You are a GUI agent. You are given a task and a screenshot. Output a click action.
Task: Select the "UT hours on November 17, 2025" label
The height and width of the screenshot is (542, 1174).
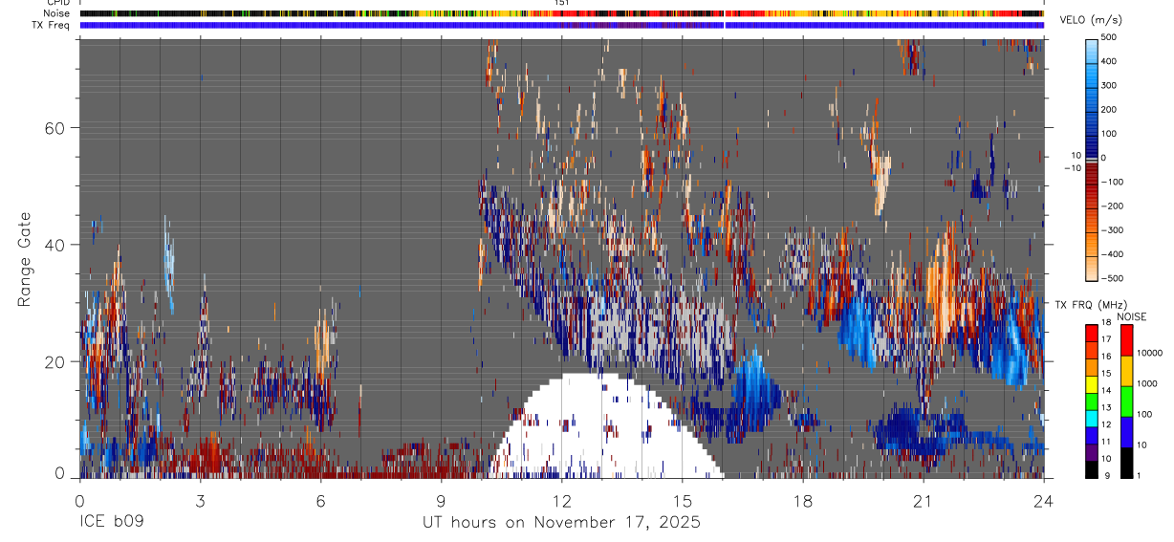click(561, 523)
